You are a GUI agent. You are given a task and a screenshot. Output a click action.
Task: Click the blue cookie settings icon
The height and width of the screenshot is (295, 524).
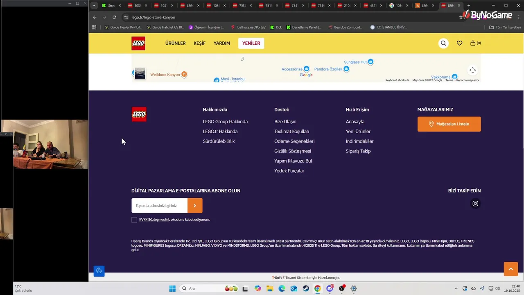coord(99,271)
